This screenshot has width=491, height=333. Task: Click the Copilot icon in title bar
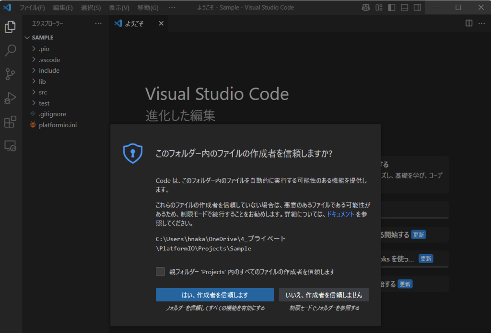click(366, 8)
